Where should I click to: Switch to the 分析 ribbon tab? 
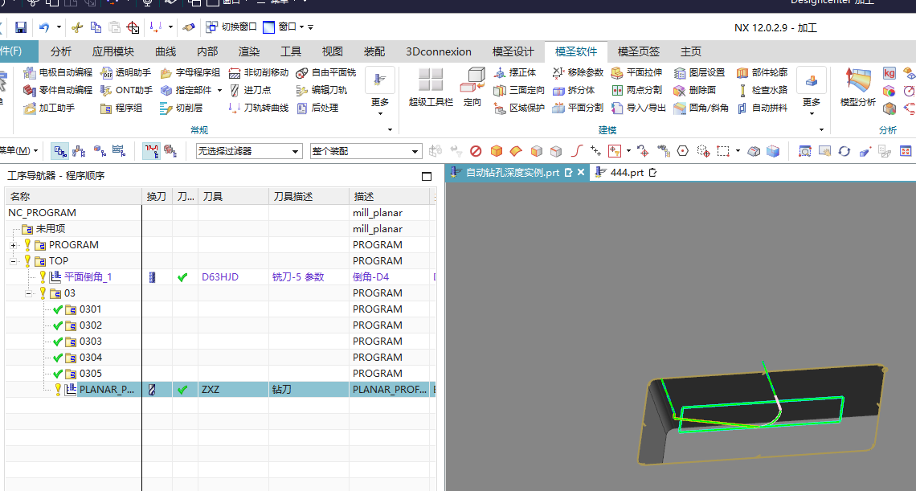coord(61,51)
